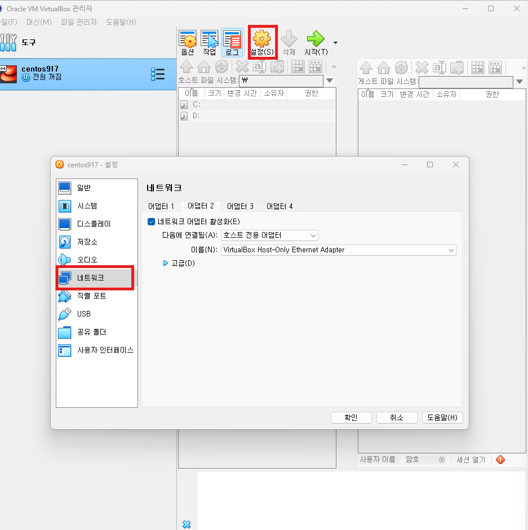Go up one folder in host file pane
This screenshot has height=530, width=528.
(x=187, y=66)
